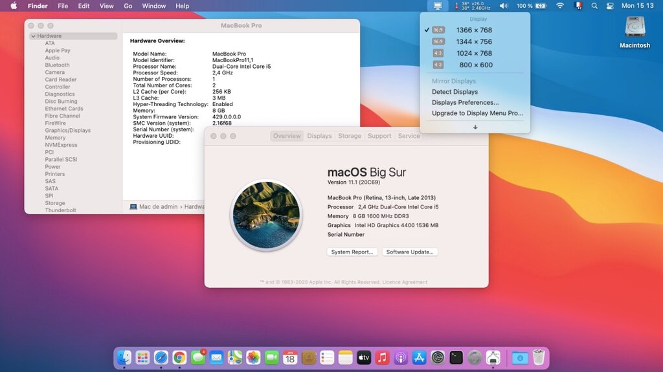The image size is (663, 372).
Task: Select the 1366 × 768 resolution option
Action: (474, 30)
